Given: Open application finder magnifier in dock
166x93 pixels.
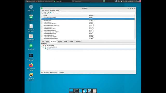Looking at the screenshot, I should tap(89, 91).
